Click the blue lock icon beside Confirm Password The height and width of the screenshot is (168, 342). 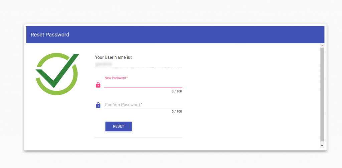[98, 105]
